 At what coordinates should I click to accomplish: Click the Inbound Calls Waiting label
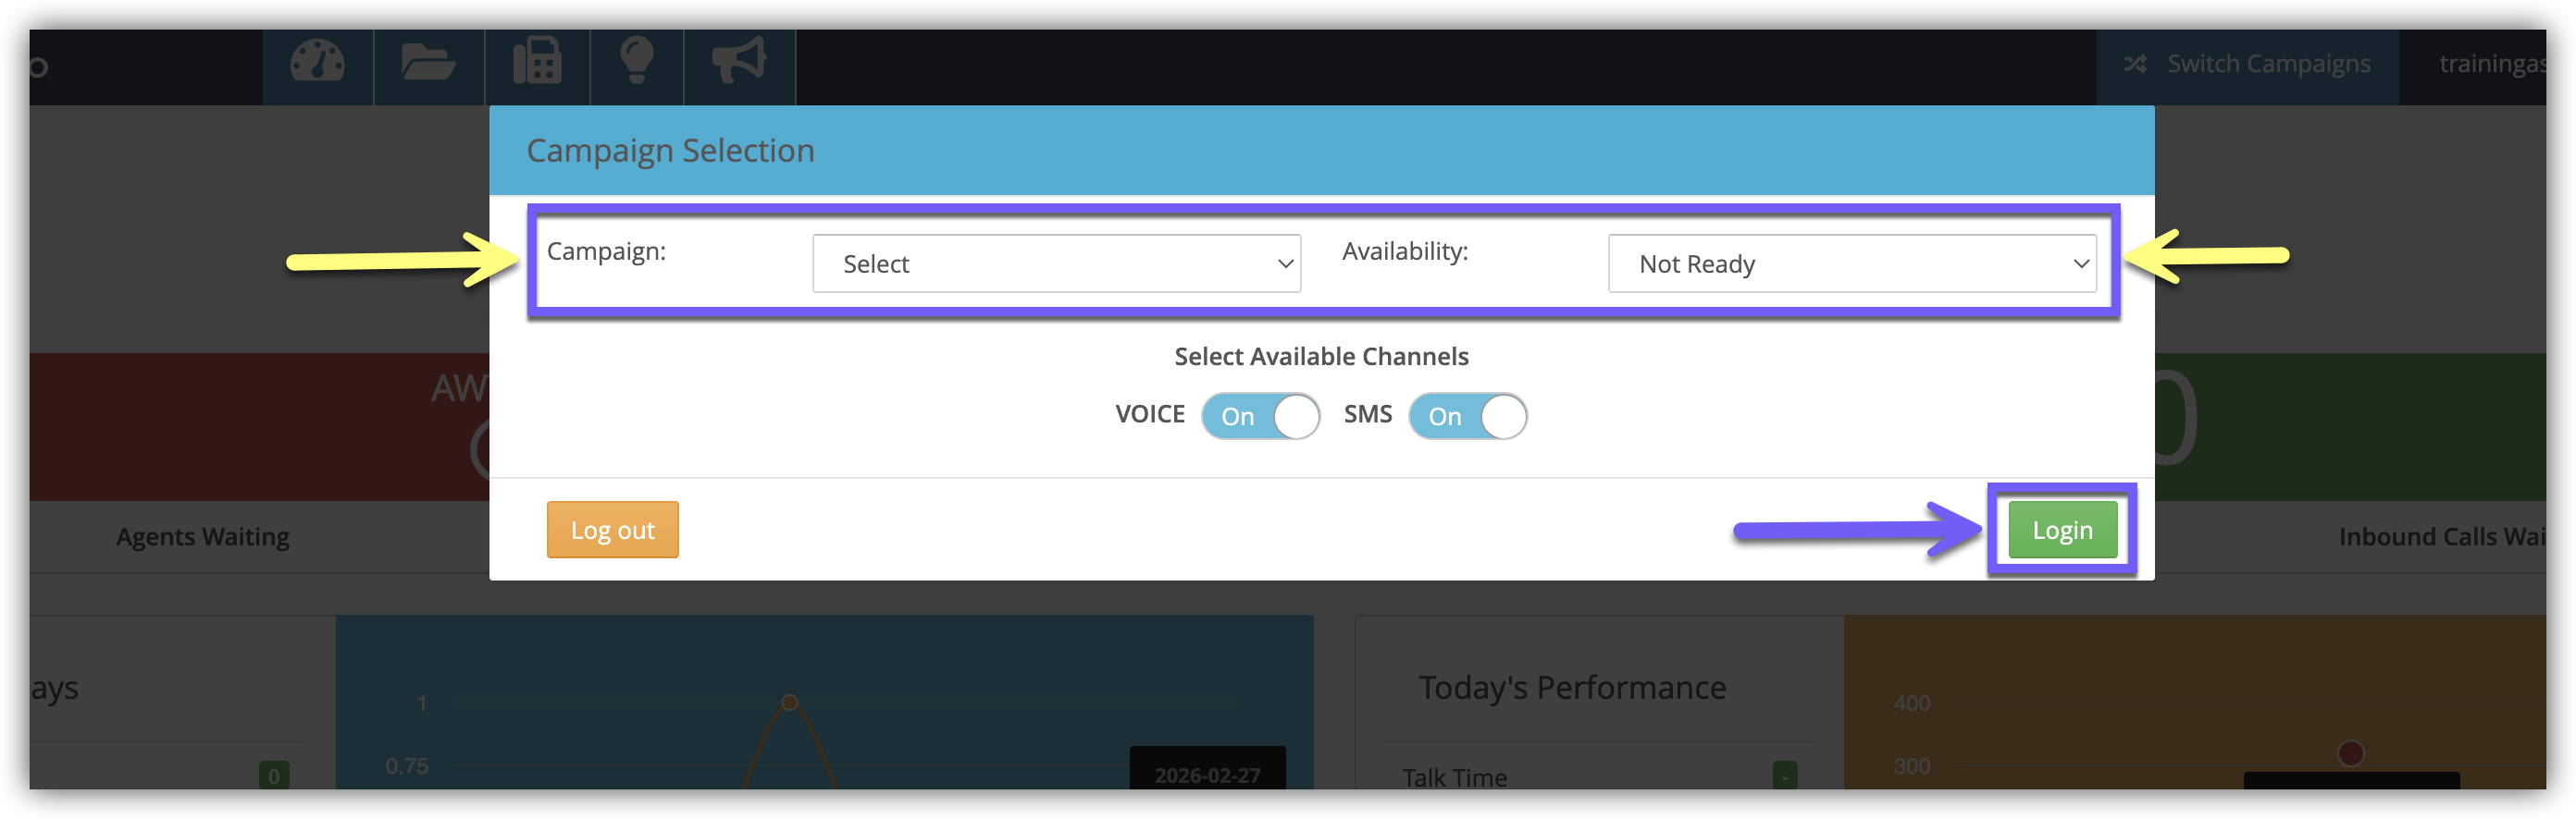point(2441,536)
